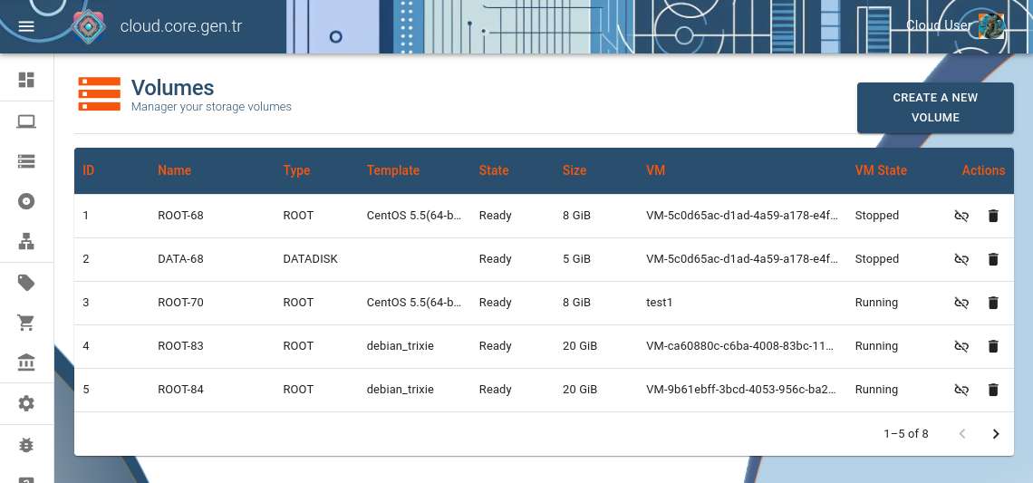
Task: Click the State column header
Action: point(494,170)
